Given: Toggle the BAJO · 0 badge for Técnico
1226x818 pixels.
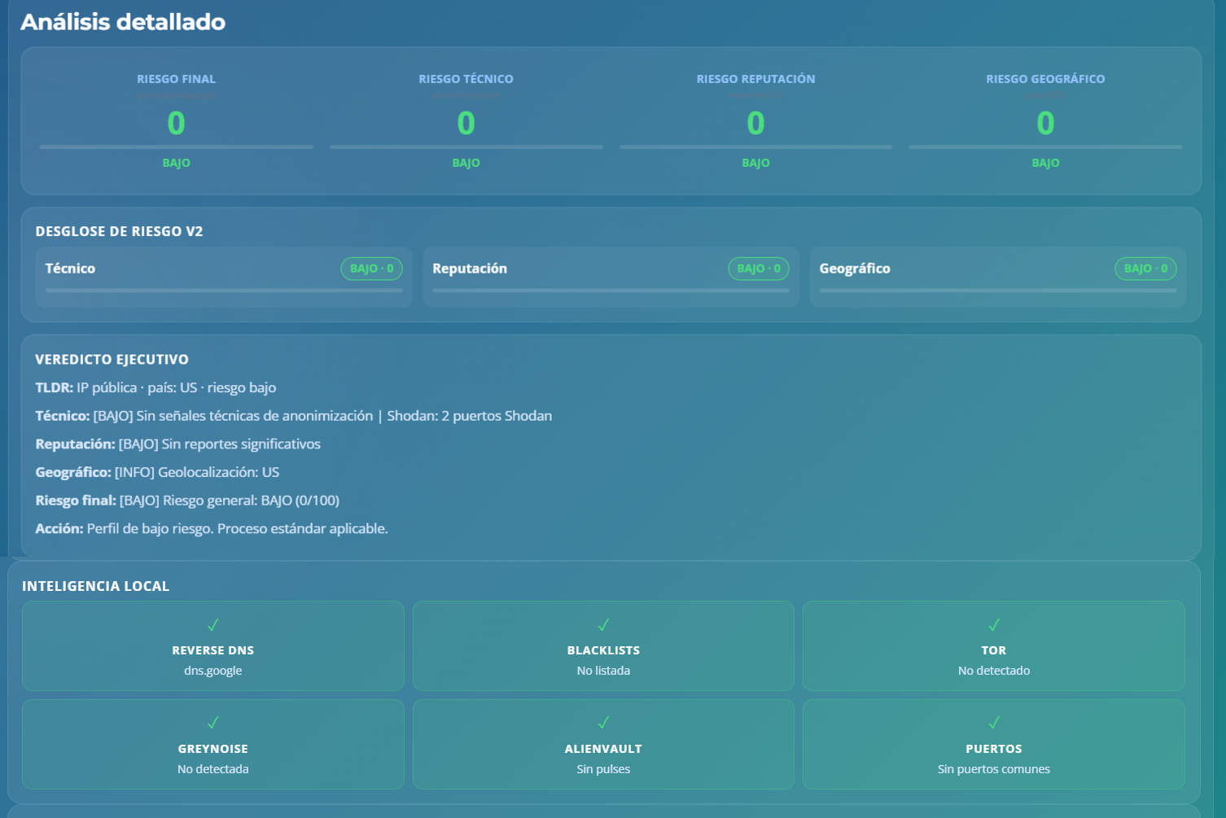Looking at the screenshot, I should [x=371, y=269].
